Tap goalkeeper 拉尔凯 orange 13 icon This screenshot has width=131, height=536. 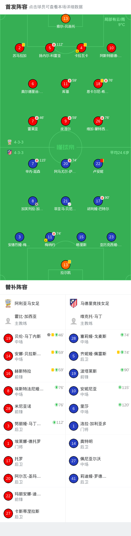click(66, 265)
